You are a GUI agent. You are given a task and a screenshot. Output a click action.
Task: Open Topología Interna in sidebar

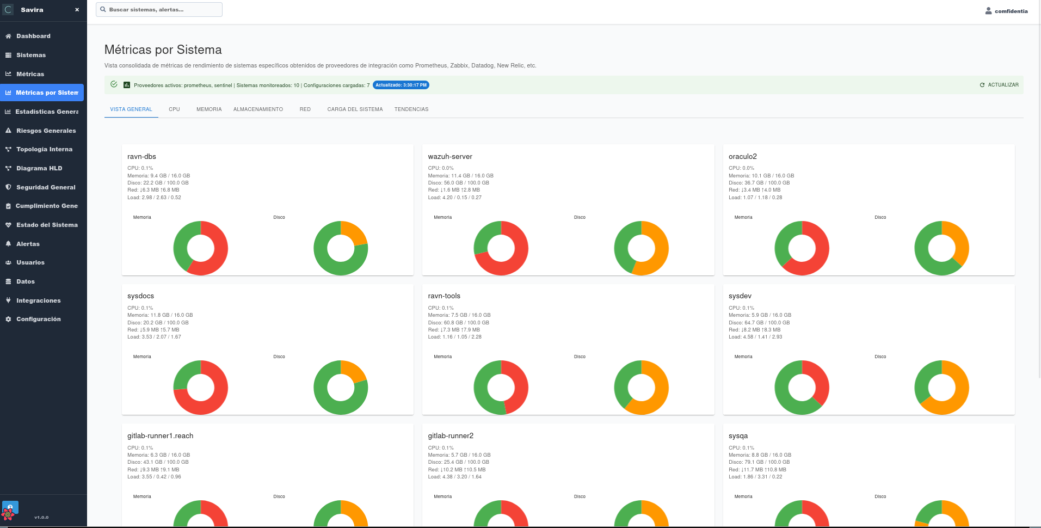click(44, 149)
